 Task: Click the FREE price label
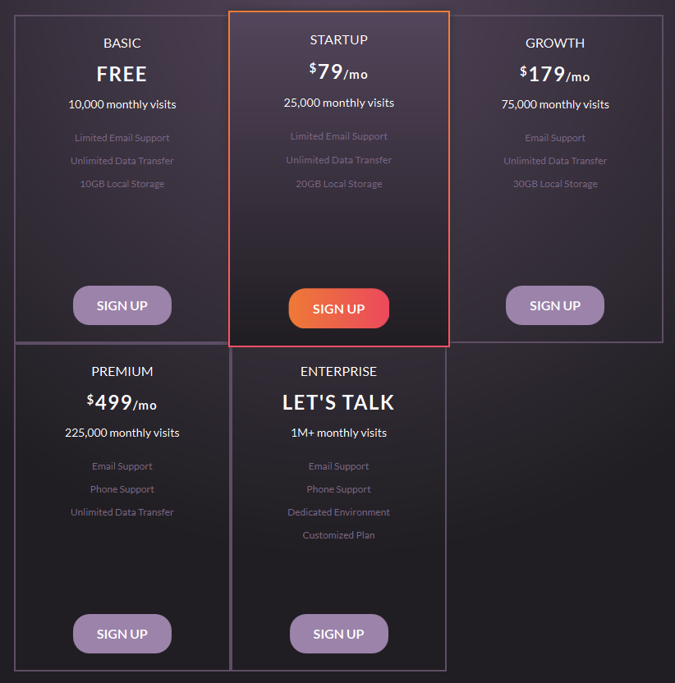coord(122,73)
